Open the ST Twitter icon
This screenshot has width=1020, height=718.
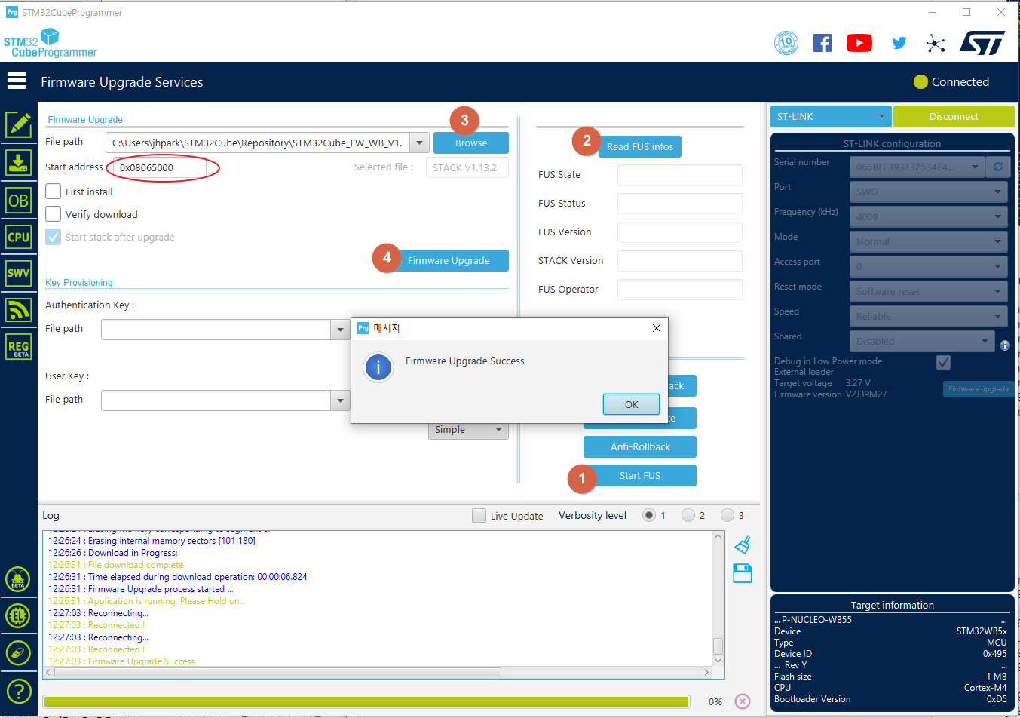pos(899,43)
